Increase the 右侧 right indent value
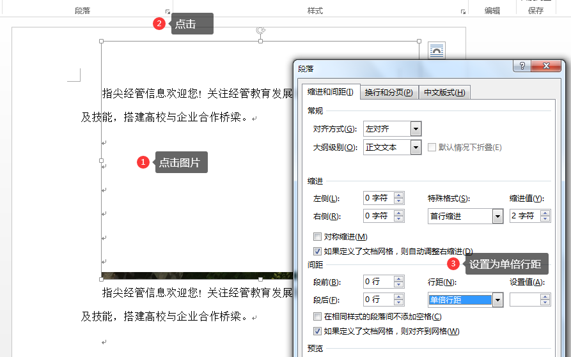 pyautogui.click(x=399, y=213)
